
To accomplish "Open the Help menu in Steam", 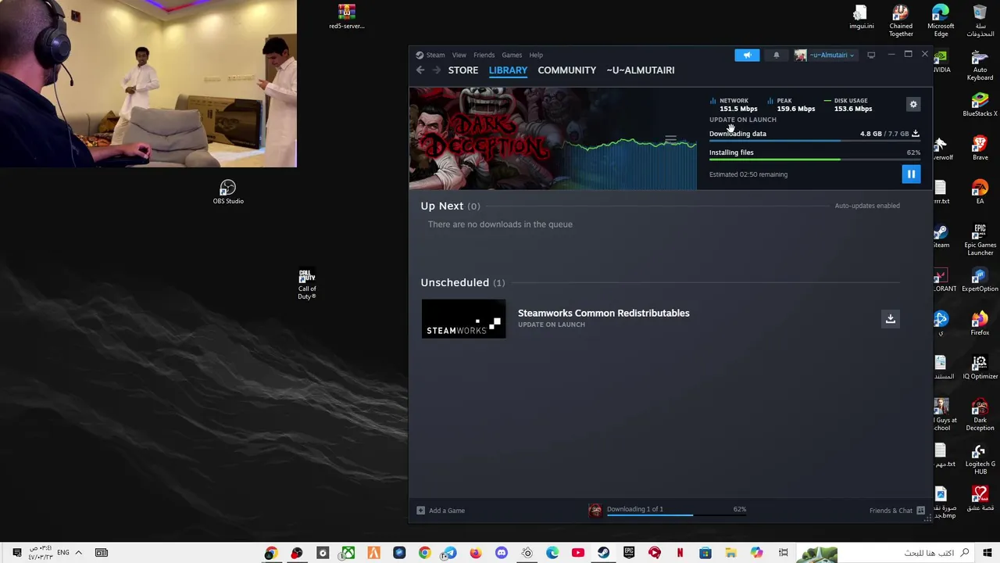I will coord(536,55).
